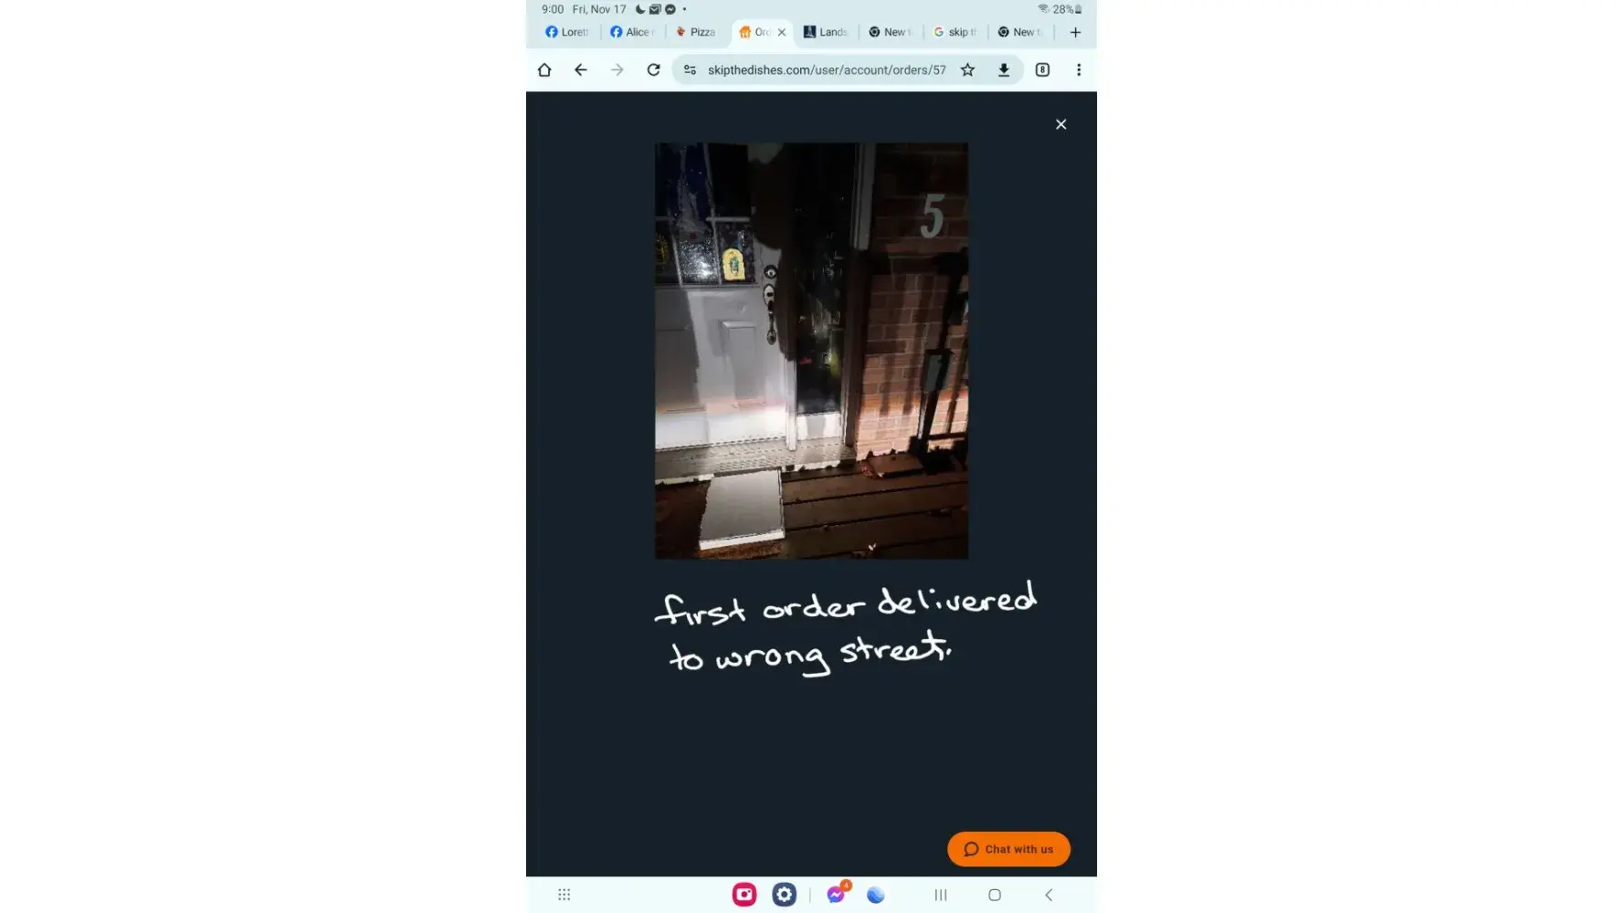Start a chat via Chat with us
This screenshot has height=913, width=1624.
[x=1008, y=849]
